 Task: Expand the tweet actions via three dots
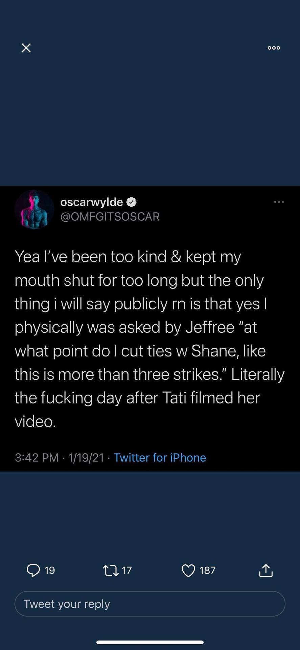pos(279,202)
